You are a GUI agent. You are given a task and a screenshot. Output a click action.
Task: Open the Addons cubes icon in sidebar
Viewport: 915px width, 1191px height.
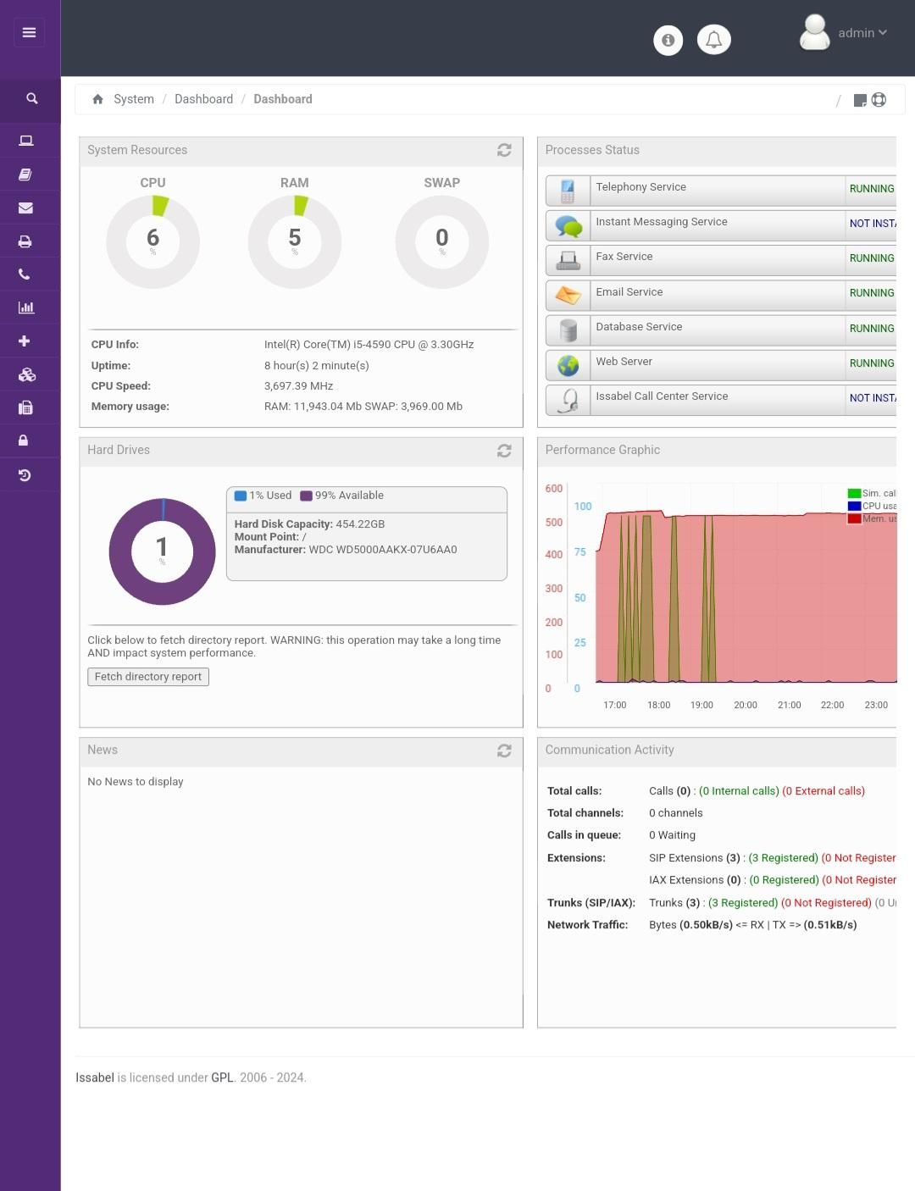tap(27, 374)
